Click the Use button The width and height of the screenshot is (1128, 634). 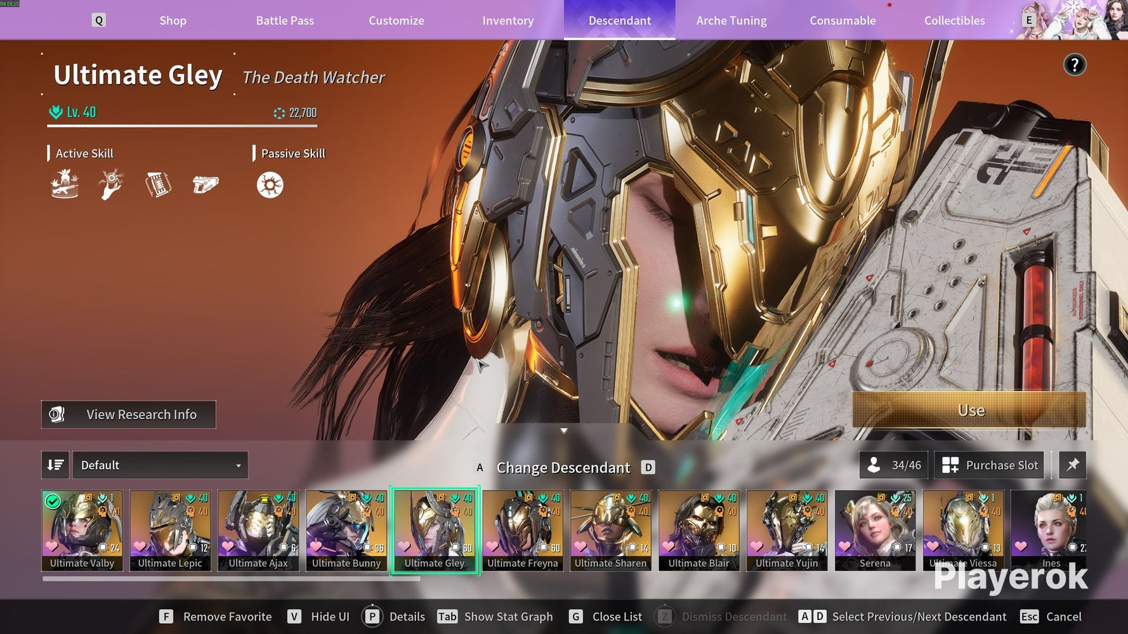(x=969, y=410)
